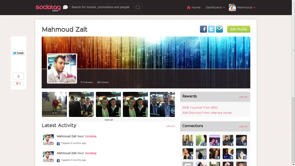The image size is (295, 166).
Task: Click view all under photo gallery
Action: pyautogui.click(x=109, y=120)
